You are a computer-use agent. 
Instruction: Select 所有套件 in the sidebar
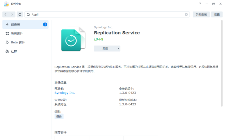(x=25, y=33)
